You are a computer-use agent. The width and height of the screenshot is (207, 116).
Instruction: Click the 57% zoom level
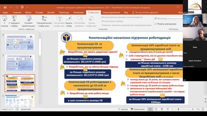pyautogui.click(x=198, y=109)
